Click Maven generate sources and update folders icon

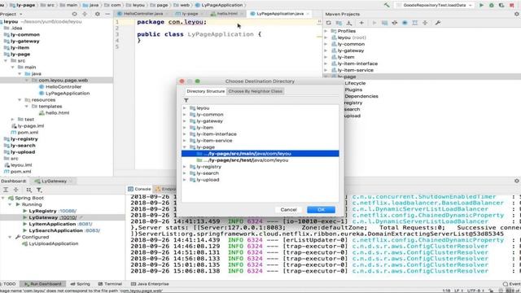(339, 23)
